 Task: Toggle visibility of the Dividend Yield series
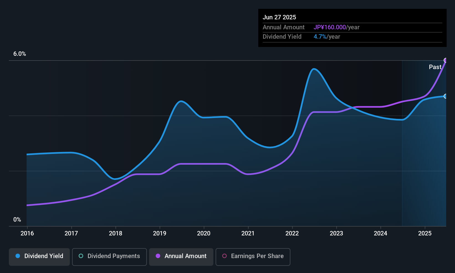[x=39, y=256]
